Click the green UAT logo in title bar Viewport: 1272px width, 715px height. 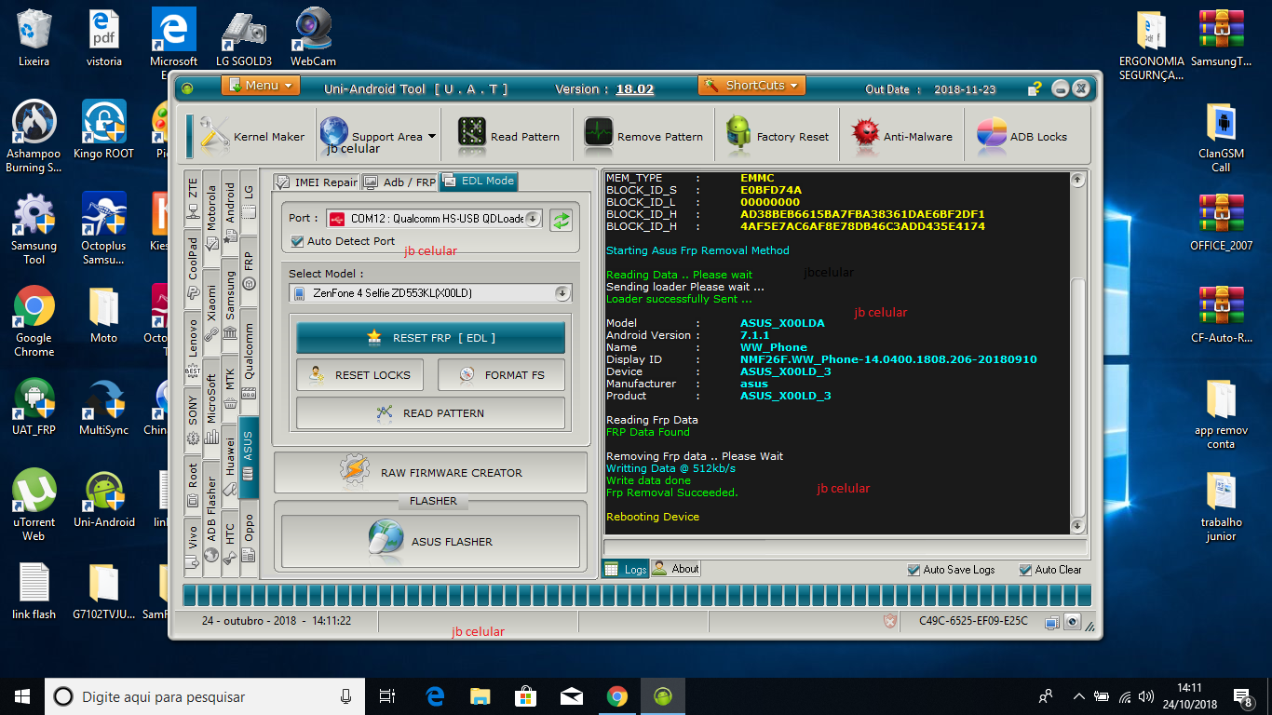click(x=187, y=89)
